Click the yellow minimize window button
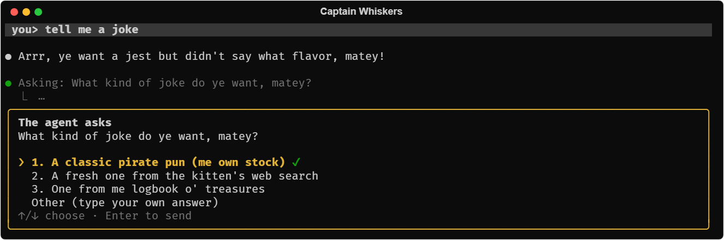The height and width of the screenshot is (240, 724). pos(26,12)
